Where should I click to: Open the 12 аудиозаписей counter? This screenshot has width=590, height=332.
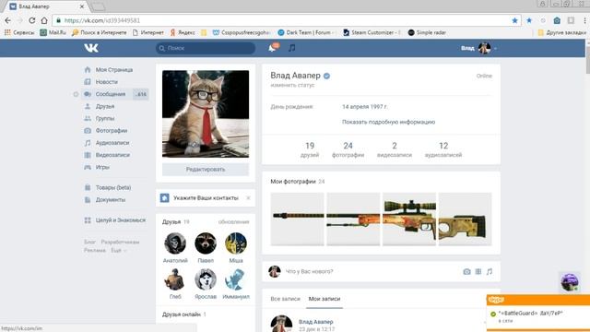443,149
